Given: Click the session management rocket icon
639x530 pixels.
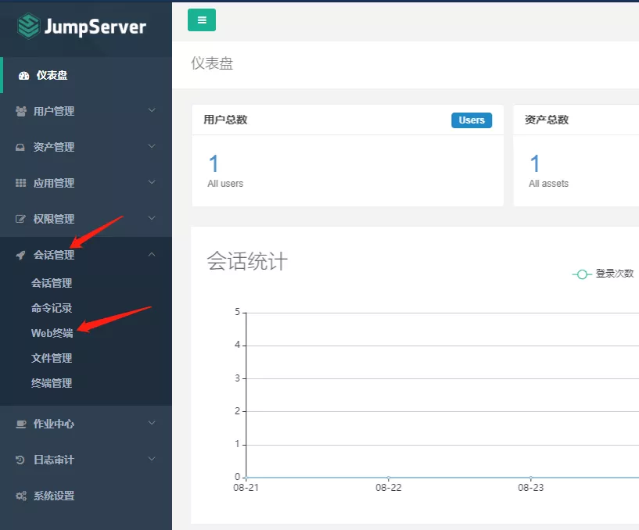Looking at the screenshot, I should tap(21, 256).
